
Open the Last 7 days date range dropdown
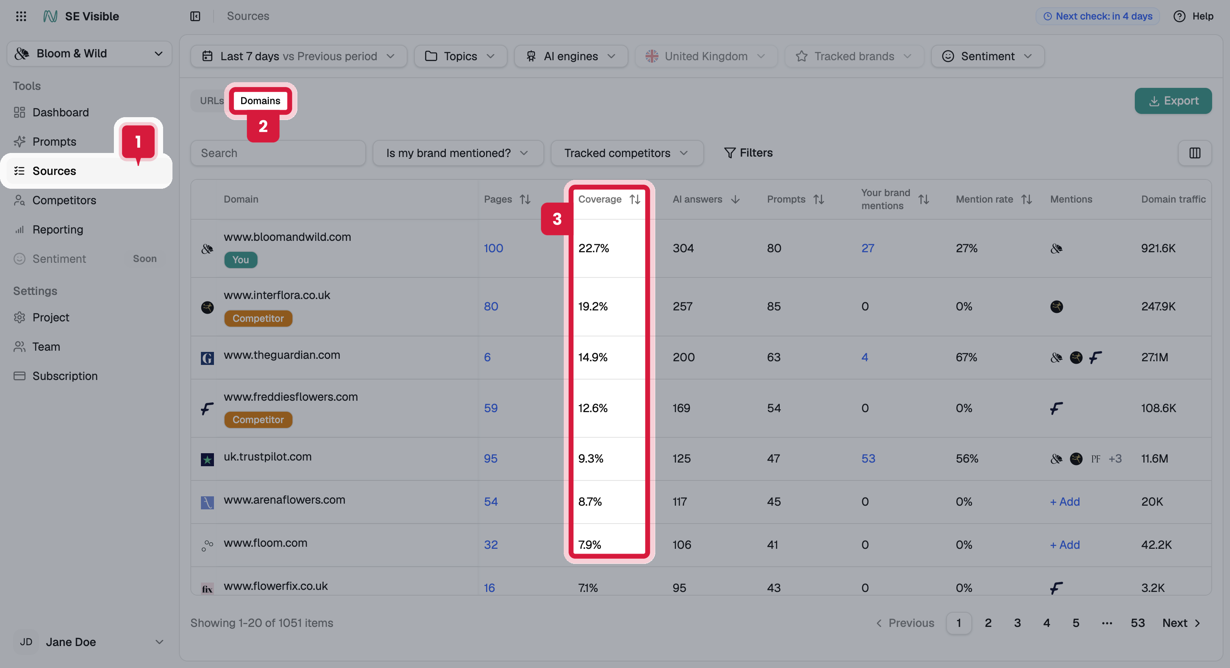pyautogui.click(x=299, y=56)
